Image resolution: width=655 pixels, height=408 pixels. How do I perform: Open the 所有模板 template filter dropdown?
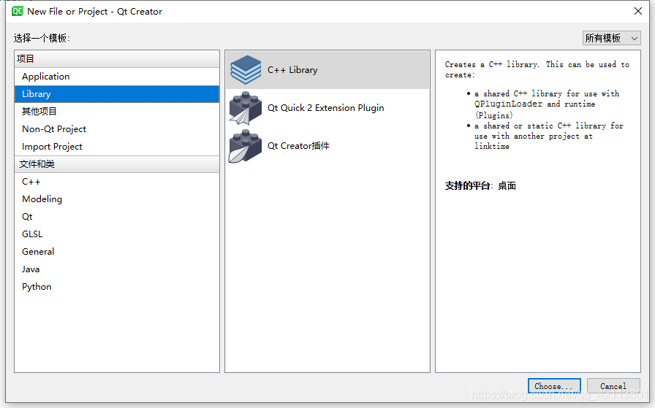[612, 38]
